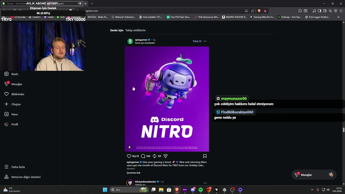This screenshot has height=194, width=345.
Task: Open the hikayedenadamlar profile link
Action: point(145,182)
